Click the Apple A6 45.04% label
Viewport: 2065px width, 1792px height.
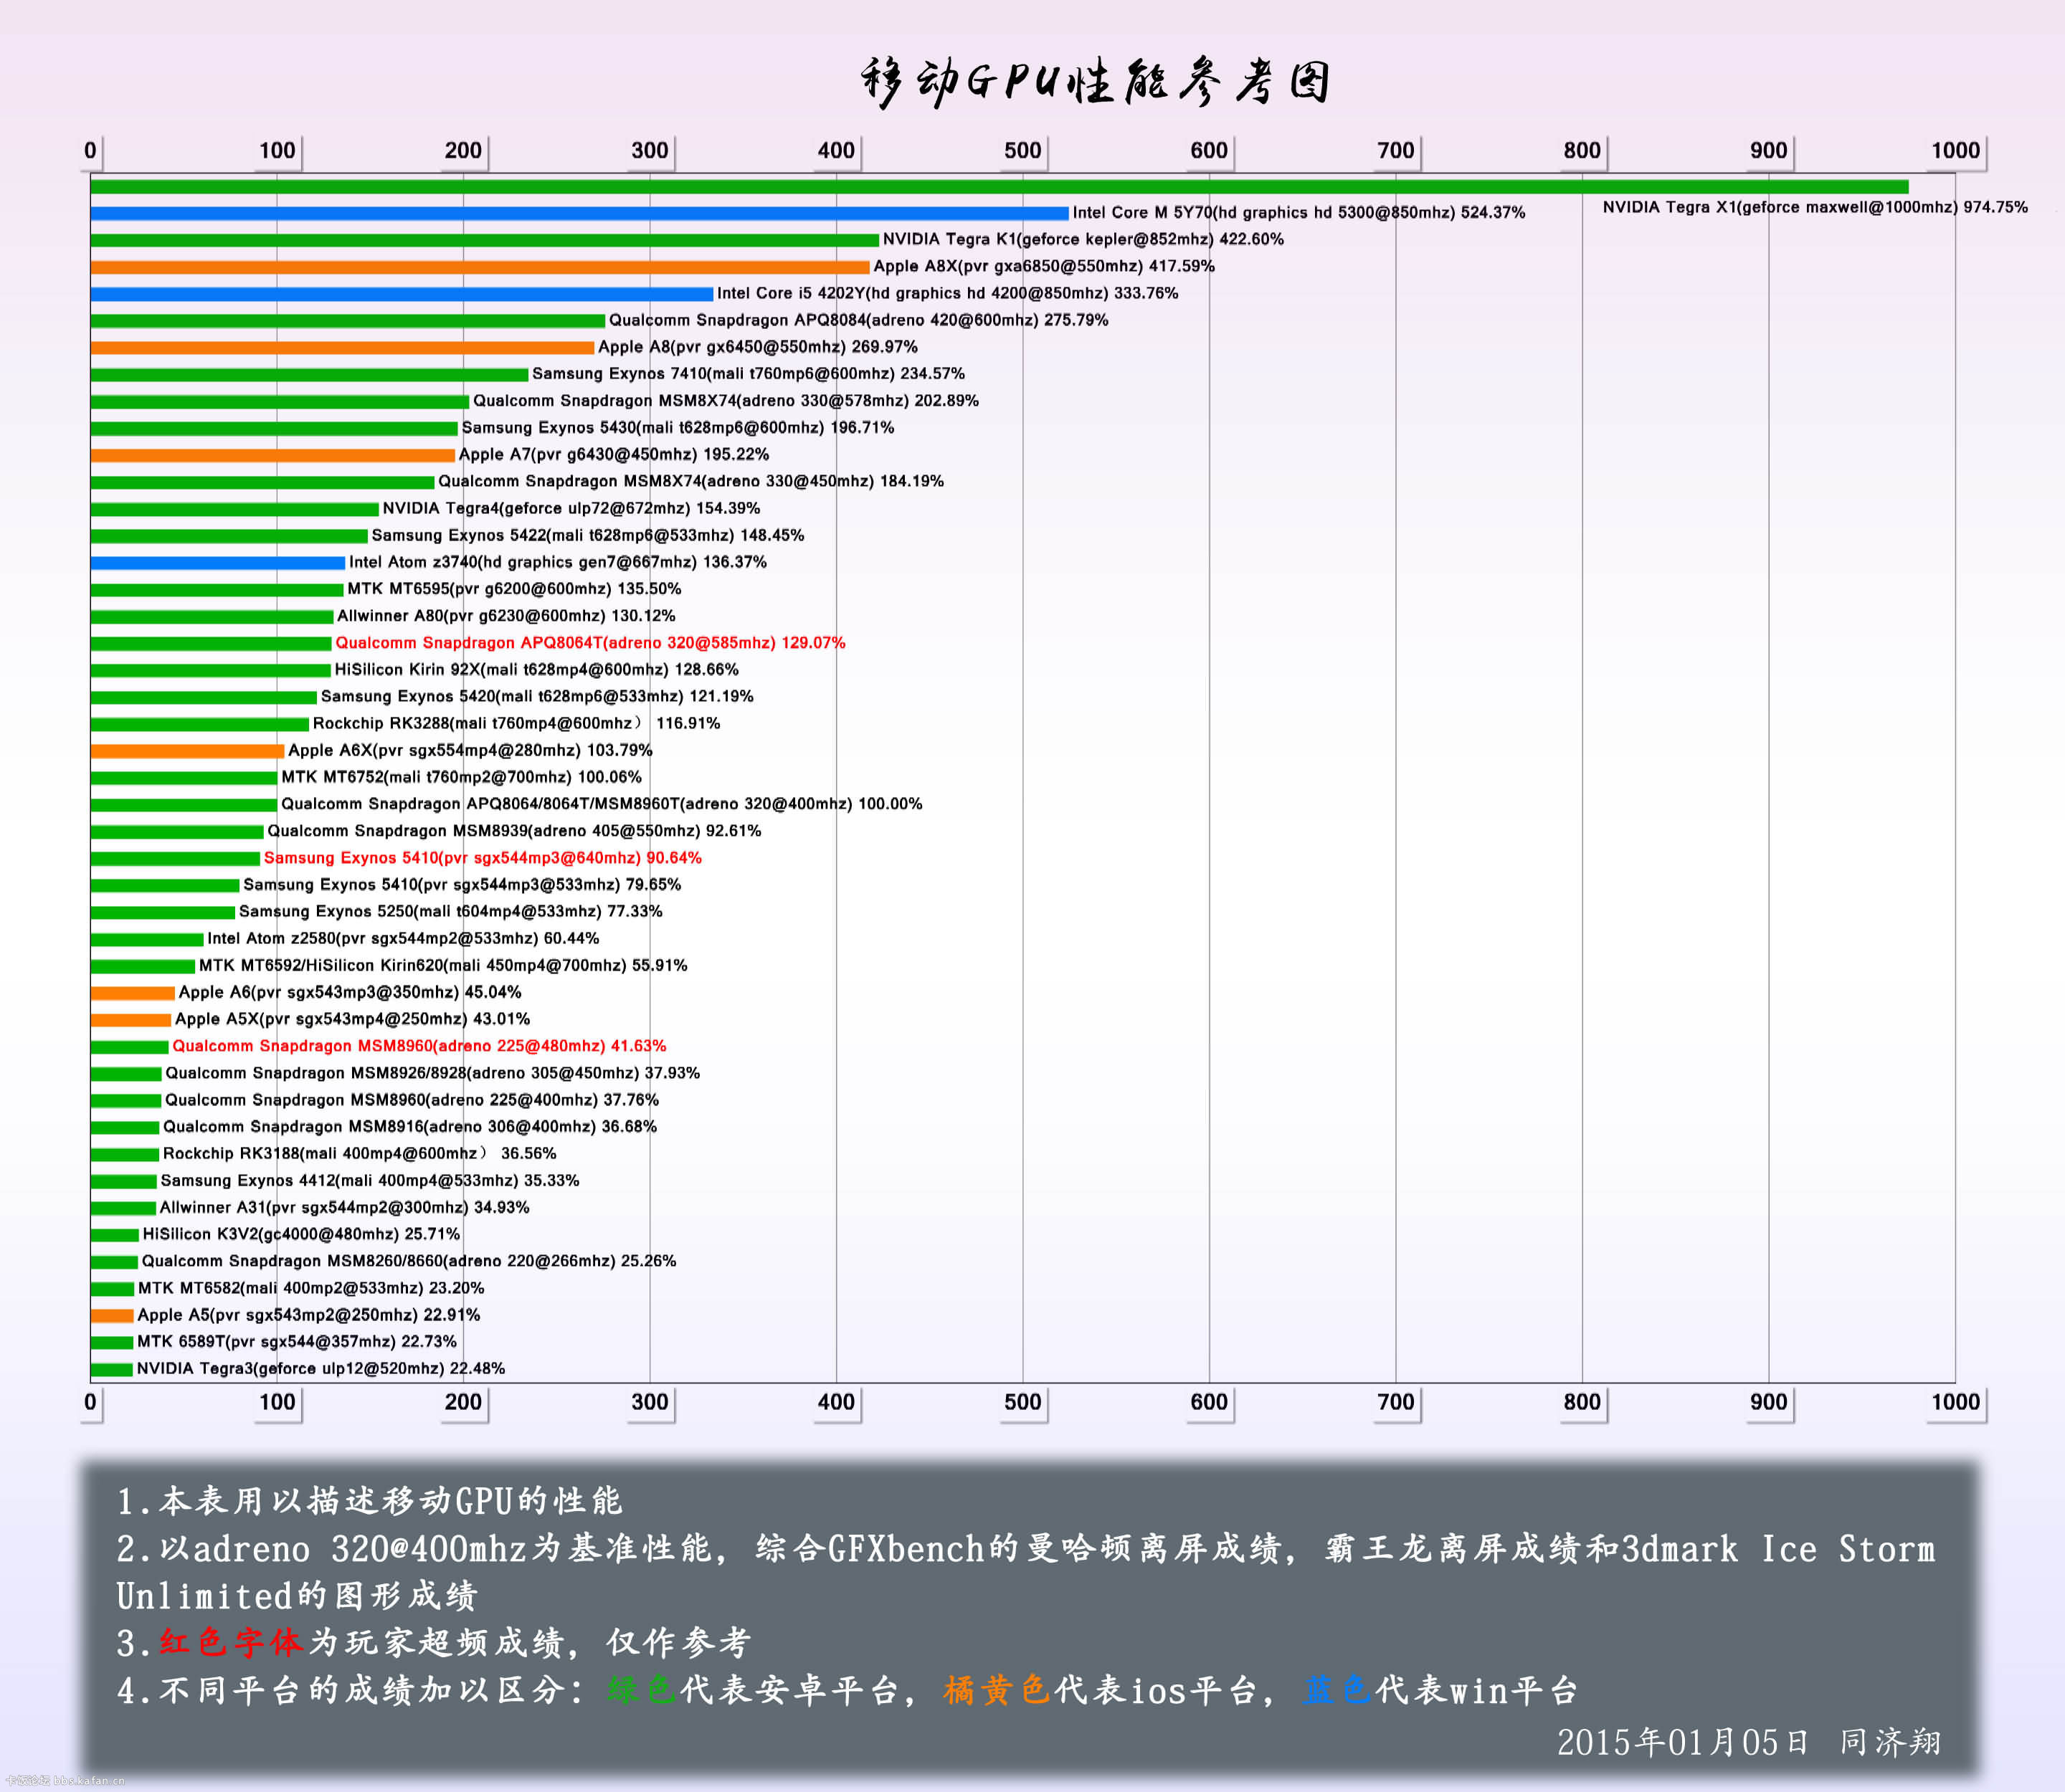click(x=350, y=992)
